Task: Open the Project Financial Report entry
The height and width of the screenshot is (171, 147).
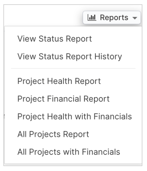Action: (73, 99)
